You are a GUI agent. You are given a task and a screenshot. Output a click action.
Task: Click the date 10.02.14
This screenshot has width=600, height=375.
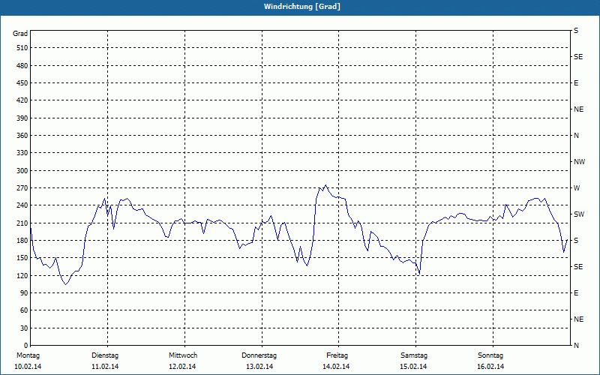(28, 367)
